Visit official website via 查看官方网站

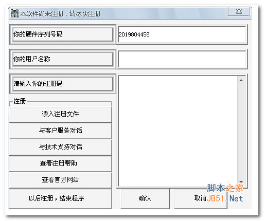[x=60, y=180]
